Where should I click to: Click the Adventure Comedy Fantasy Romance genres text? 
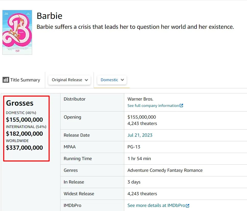click(x=165, y=170)
